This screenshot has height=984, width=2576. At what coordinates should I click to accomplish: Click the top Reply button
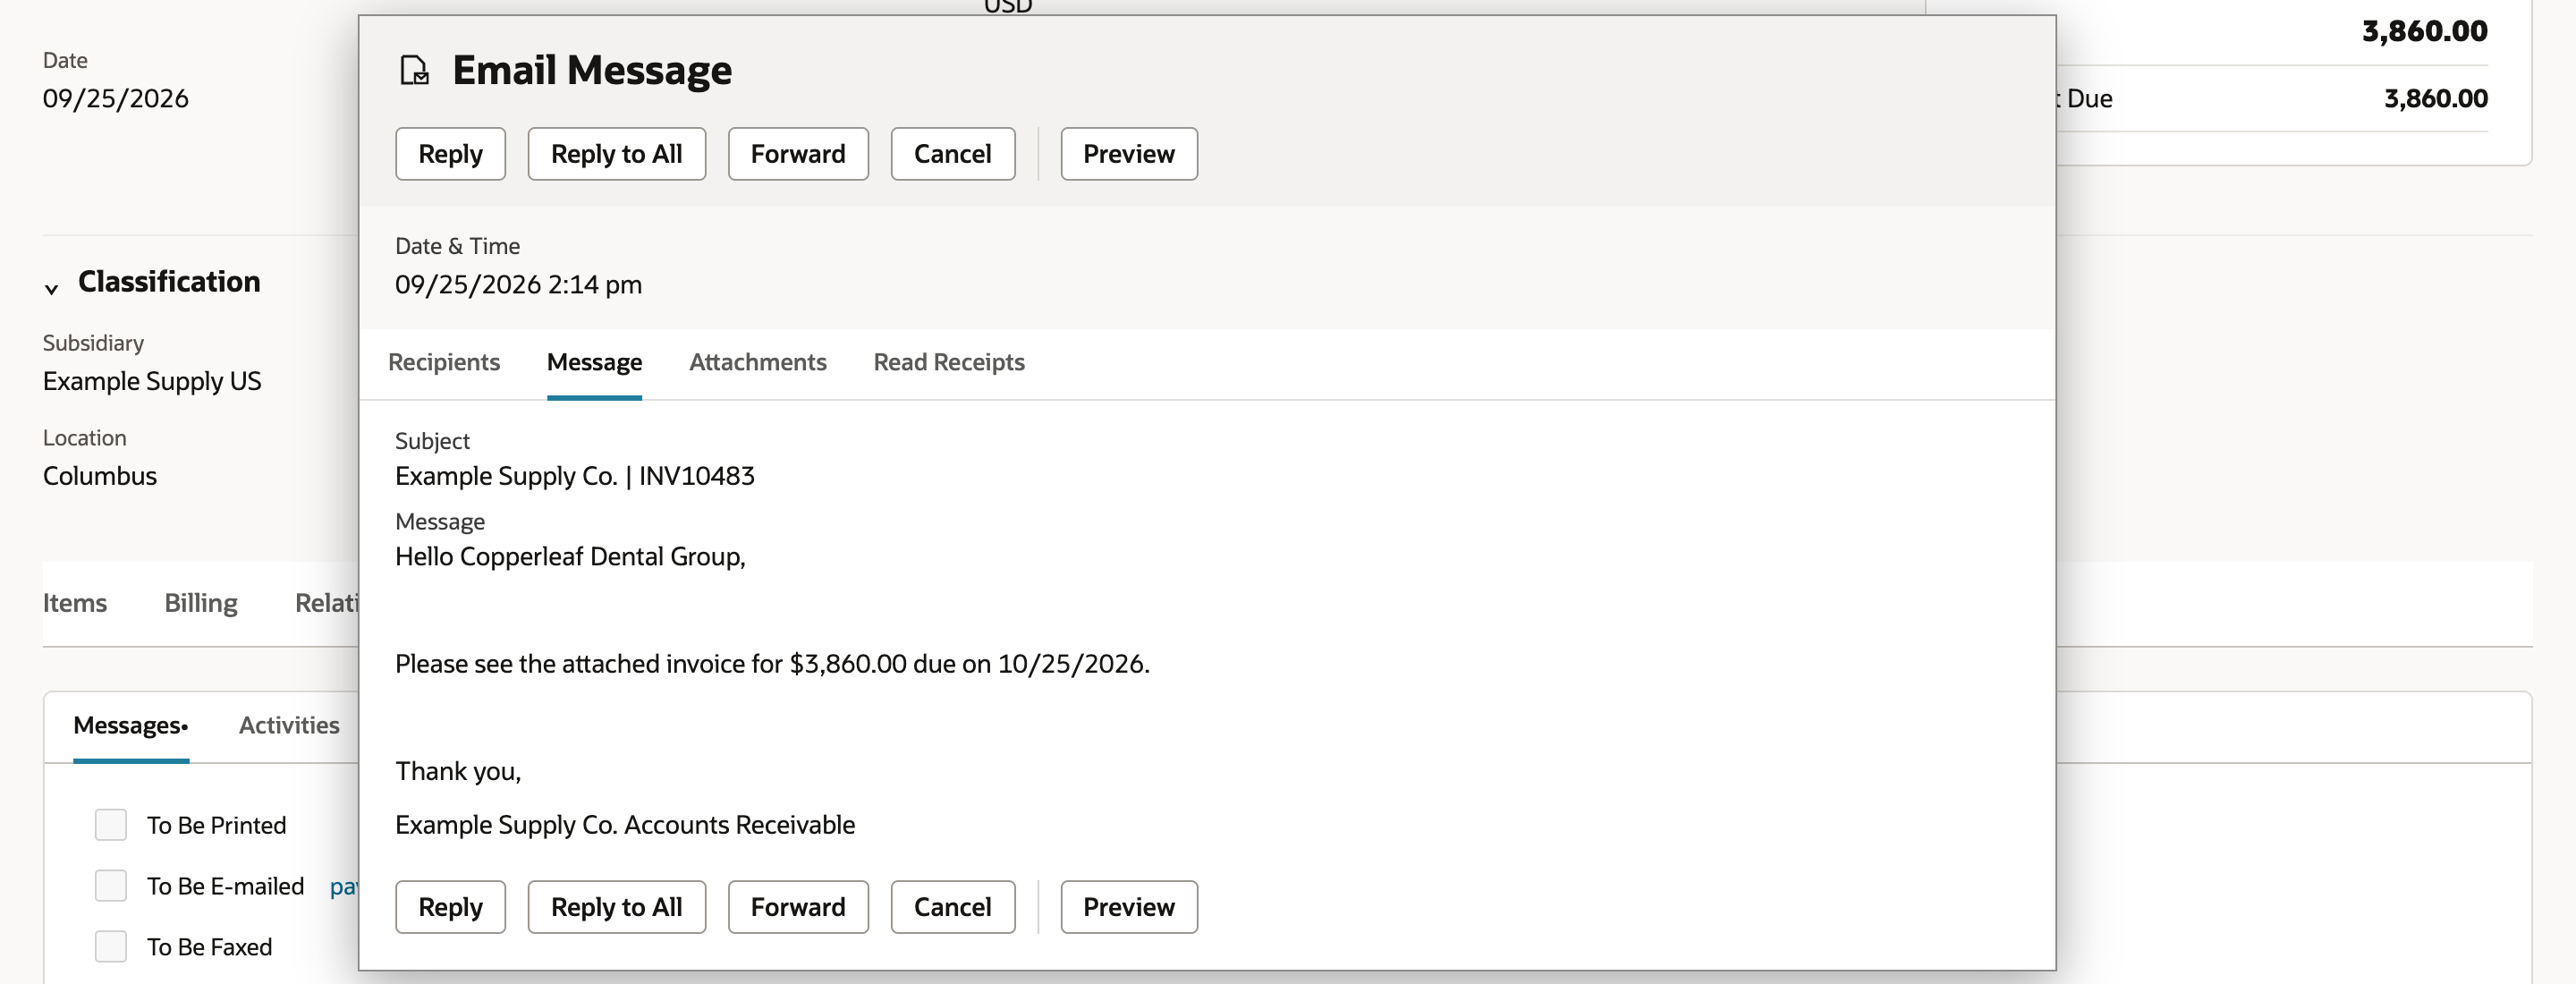(x=450, y=154)
